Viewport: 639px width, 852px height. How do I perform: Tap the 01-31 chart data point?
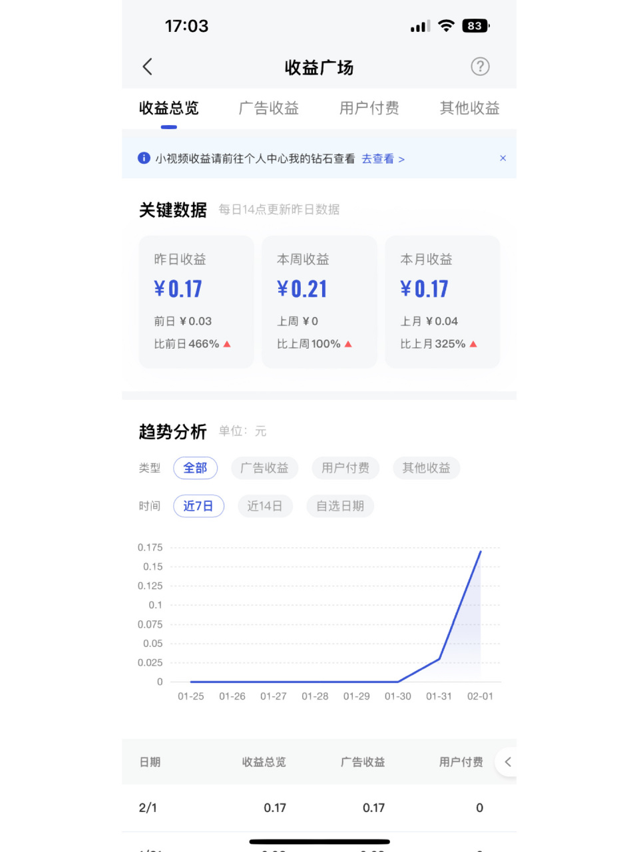(x=439, y=659)
